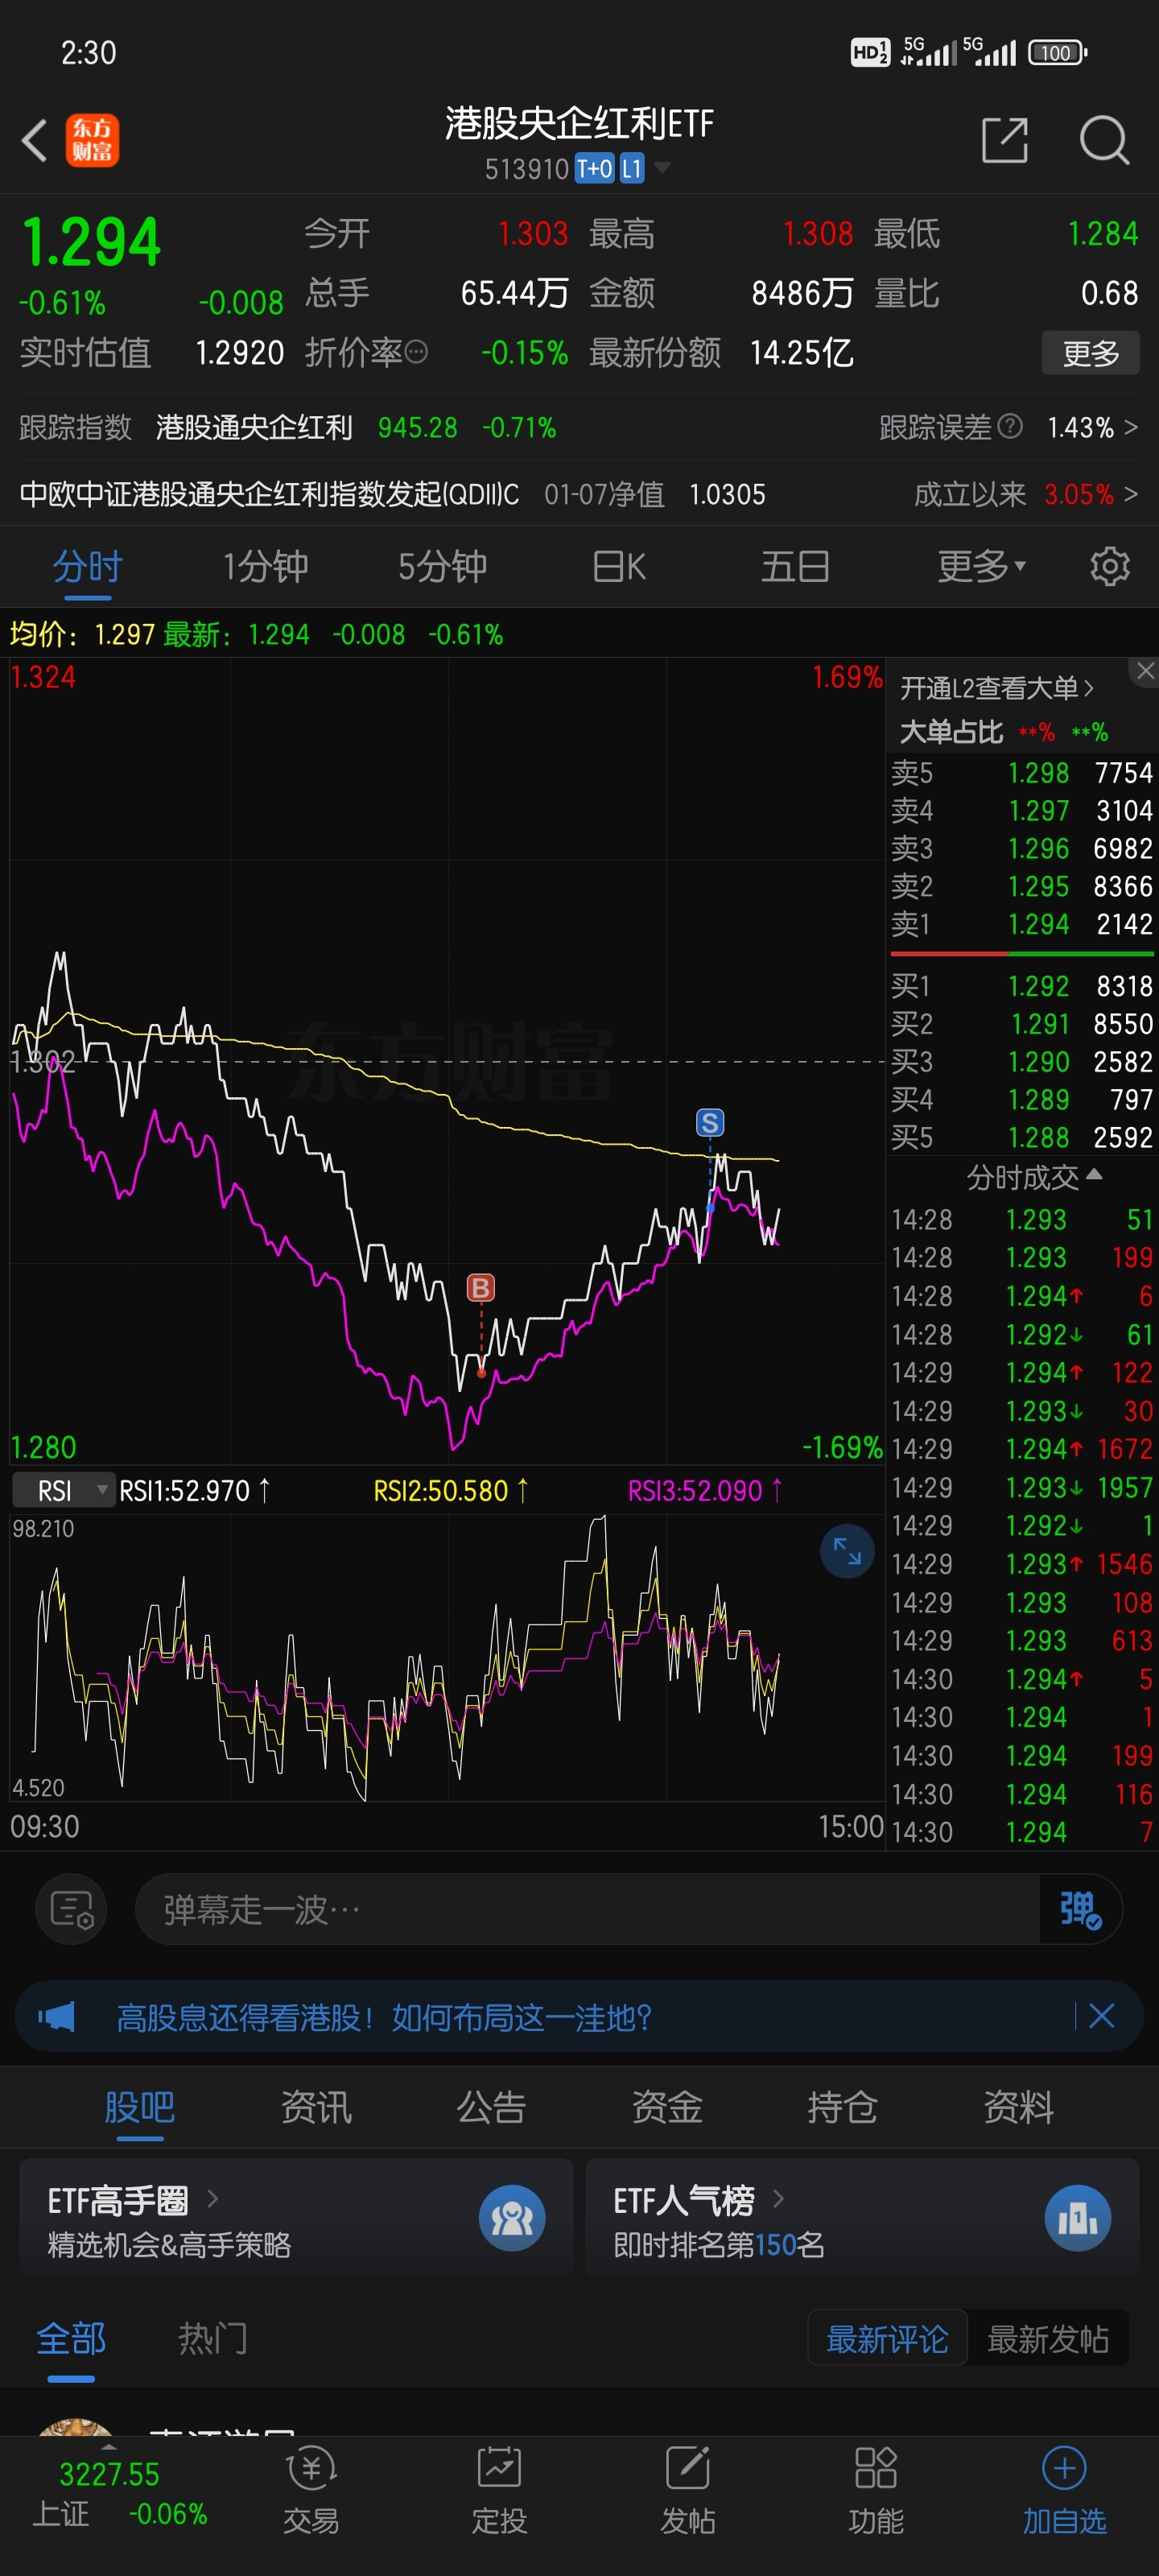Dismiss the 高股息 promo banner

click(1101, 2016)
